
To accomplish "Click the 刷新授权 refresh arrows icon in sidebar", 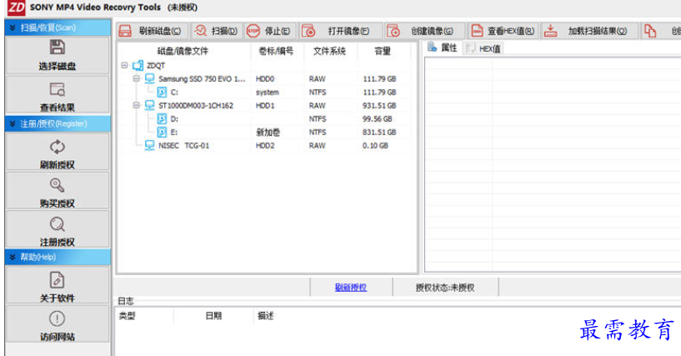I will click(57, 147).
